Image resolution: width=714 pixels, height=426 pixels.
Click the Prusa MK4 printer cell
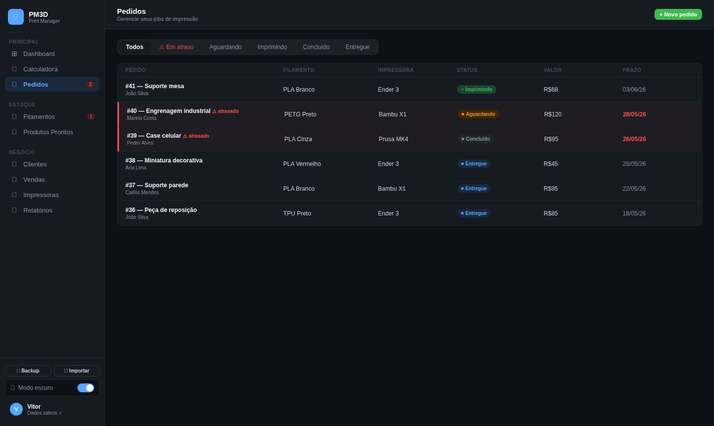pos(394,139)
